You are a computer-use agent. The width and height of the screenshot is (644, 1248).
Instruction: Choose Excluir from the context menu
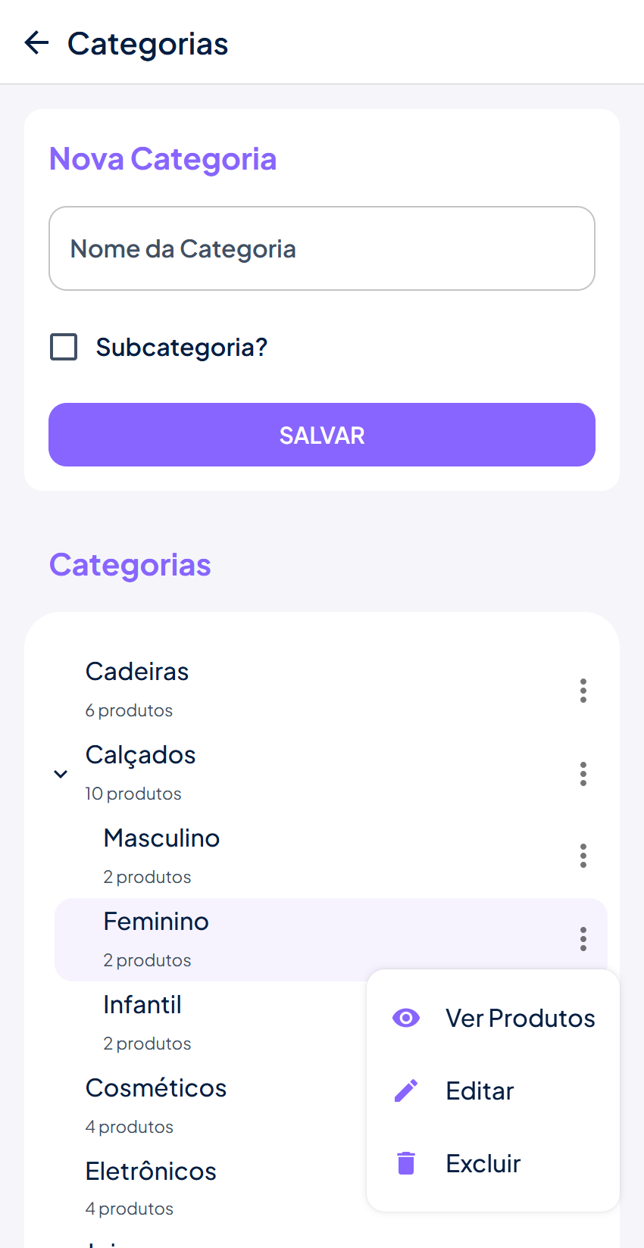coord(483,1163)
